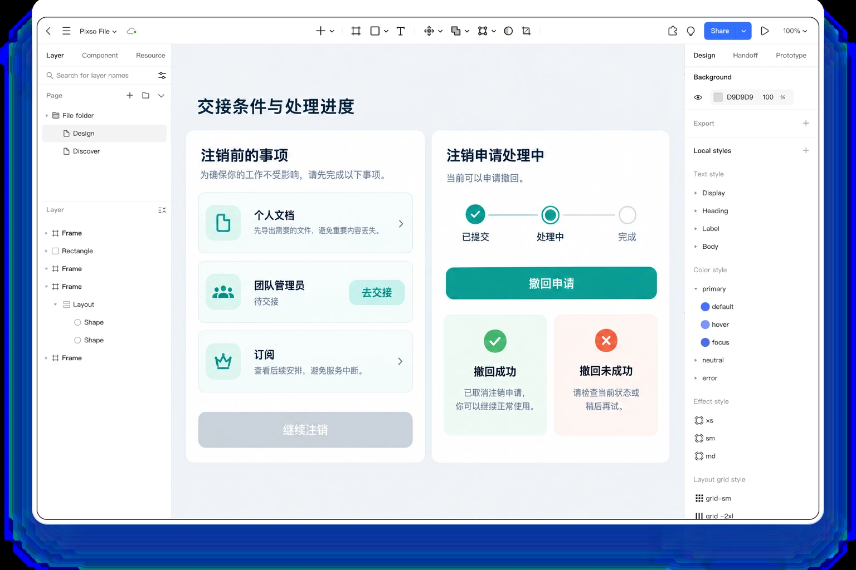Click the 继续注销 button
This screenshot has height=570, width=856.
(305, 430)
